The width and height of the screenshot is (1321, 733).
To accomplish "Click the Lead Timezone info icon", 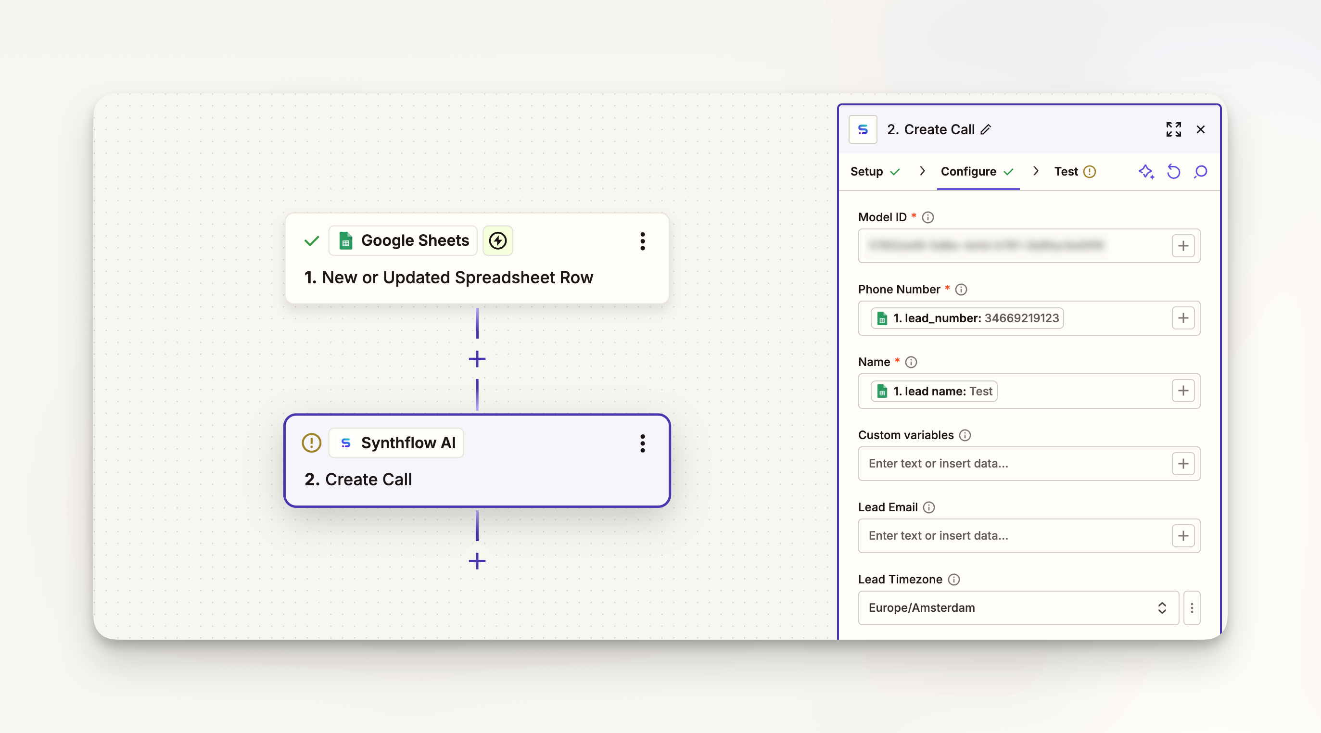I will pyautogui.click(x=954, y=579).
